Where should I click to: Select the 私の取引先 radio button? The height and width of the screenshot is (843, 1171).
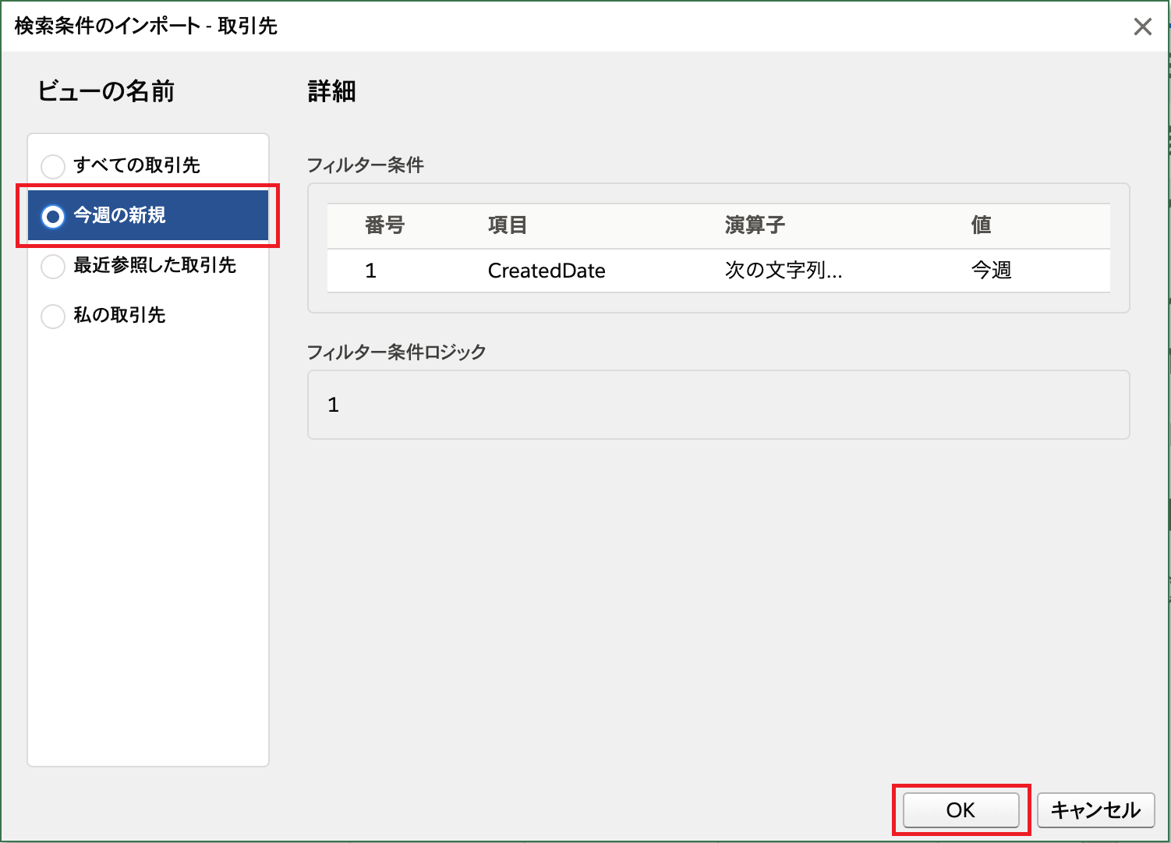point(53,316)
